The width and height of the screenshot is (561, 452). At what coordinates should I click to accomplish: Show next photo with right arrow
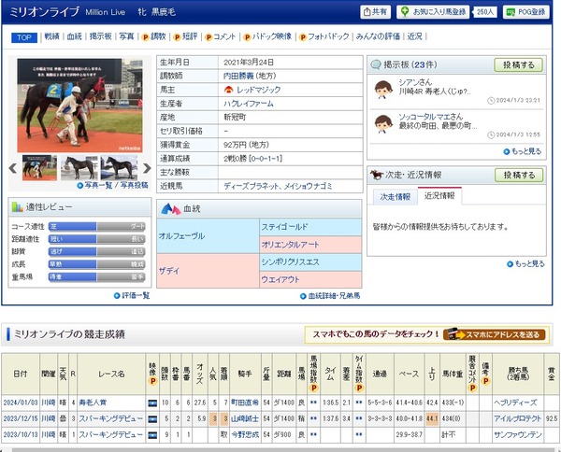[x=147, y=168]
